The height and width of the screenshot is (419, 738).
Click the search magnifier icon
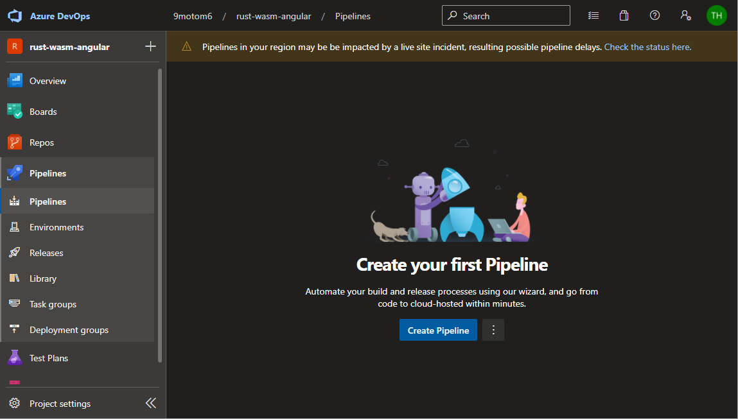point(452,15)
